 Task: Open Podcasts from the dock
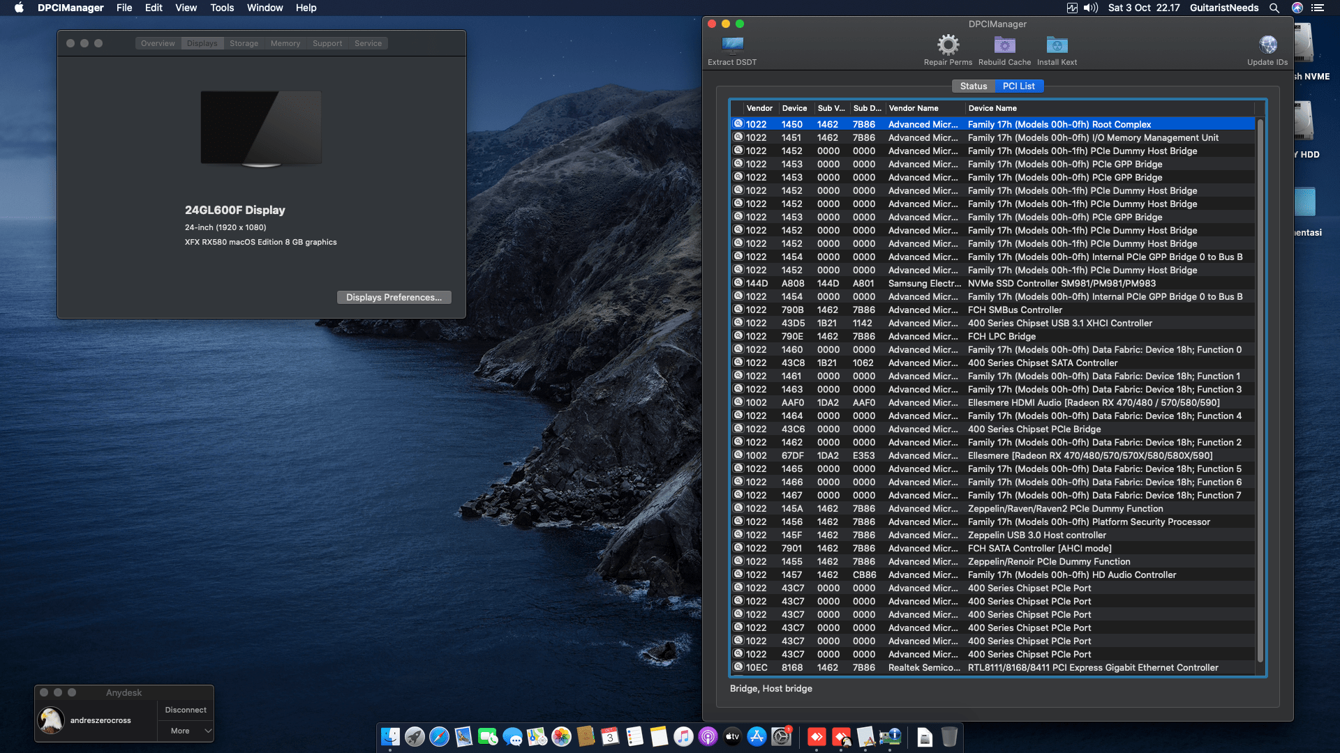pos(708,736)
